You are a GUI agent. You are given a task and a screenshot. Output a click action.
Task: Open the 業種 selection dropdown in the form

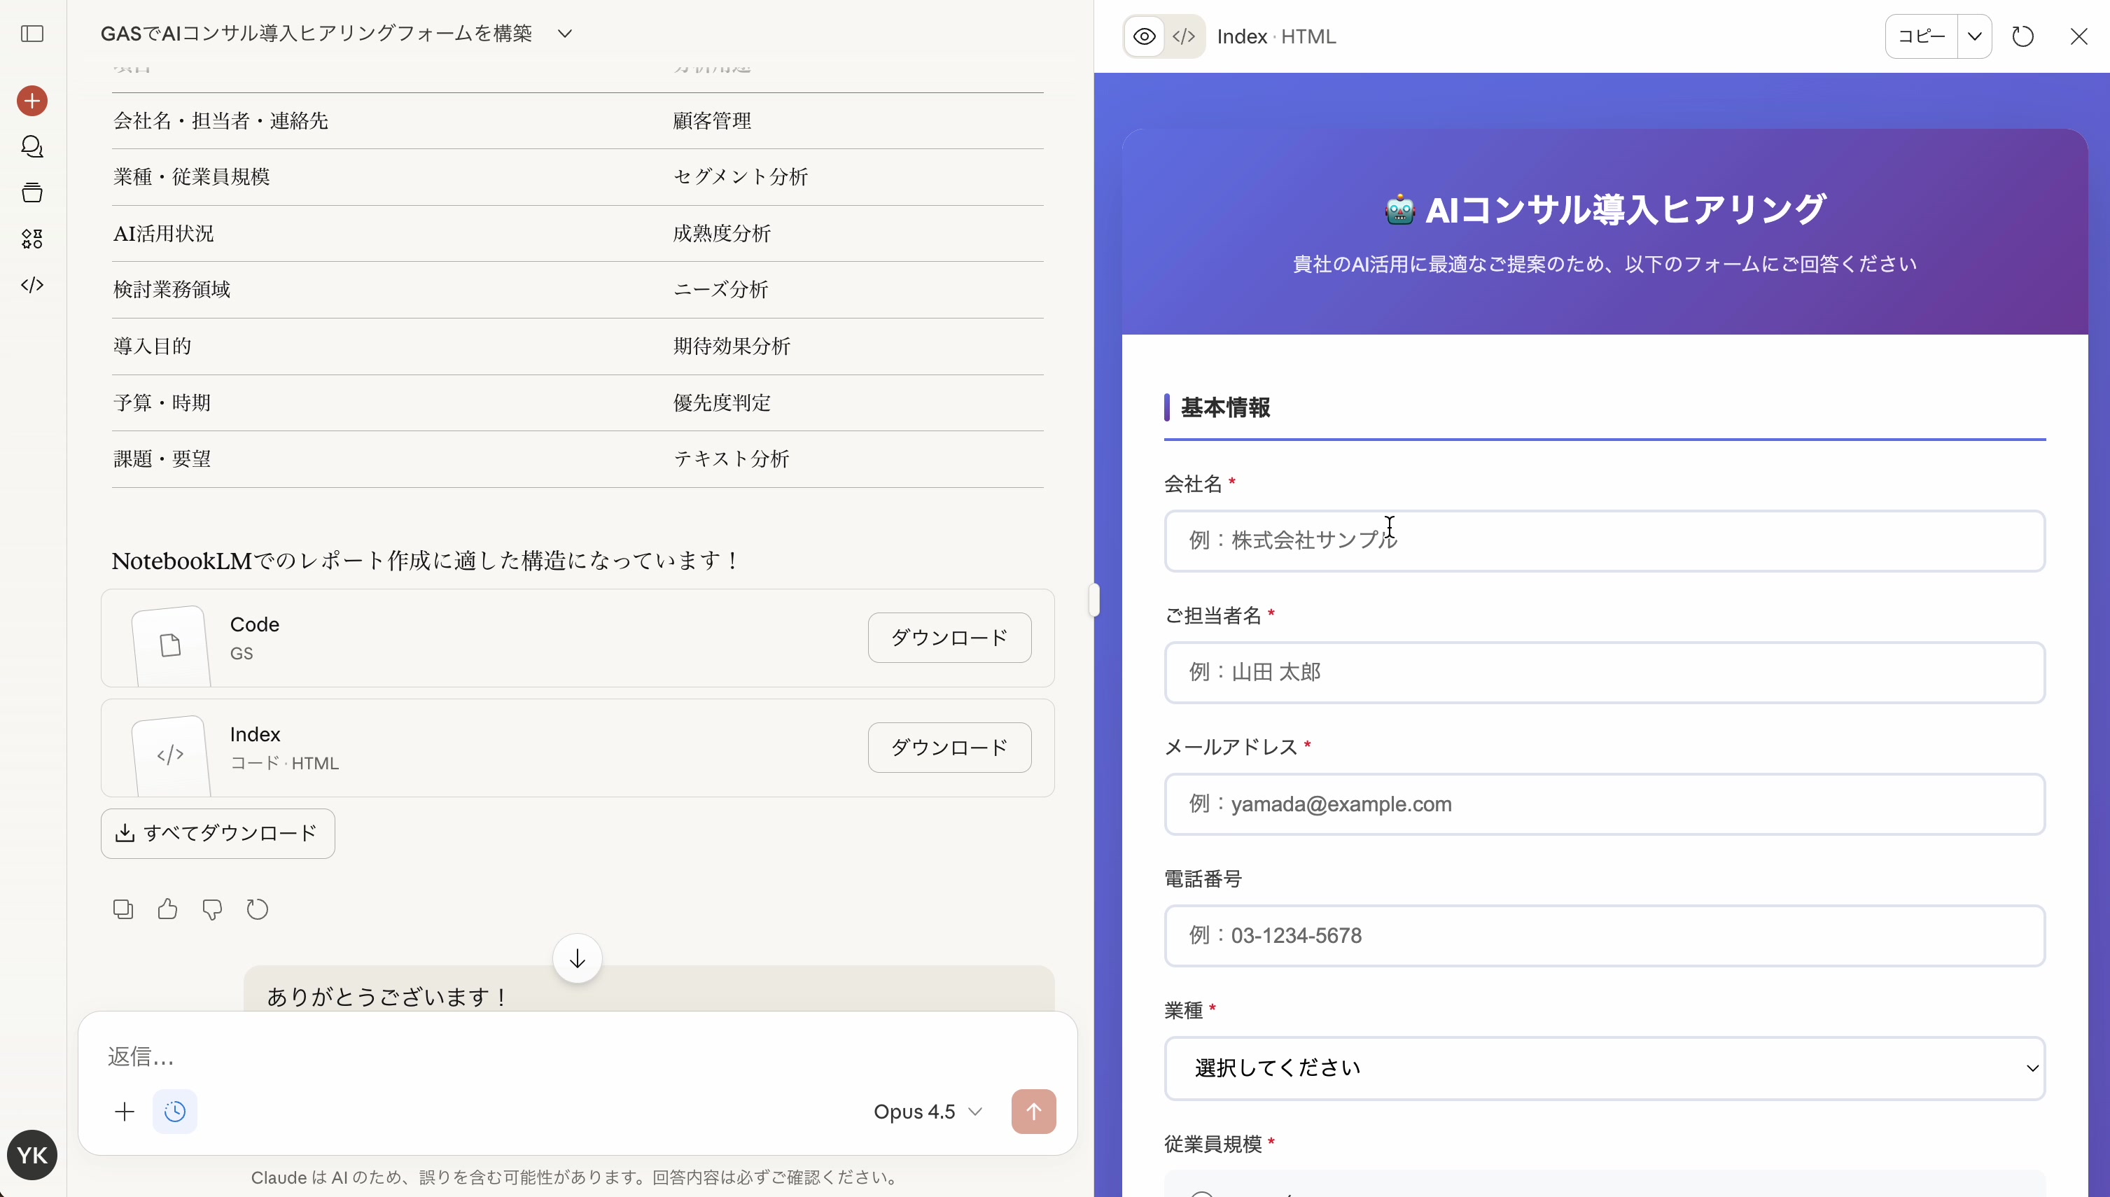click(x=1602, y=1067)
